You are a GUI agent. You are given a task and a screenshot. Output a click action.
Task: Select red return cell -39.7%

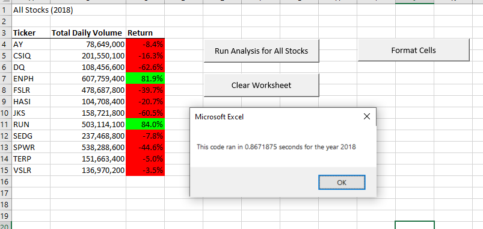click(145, 90)
